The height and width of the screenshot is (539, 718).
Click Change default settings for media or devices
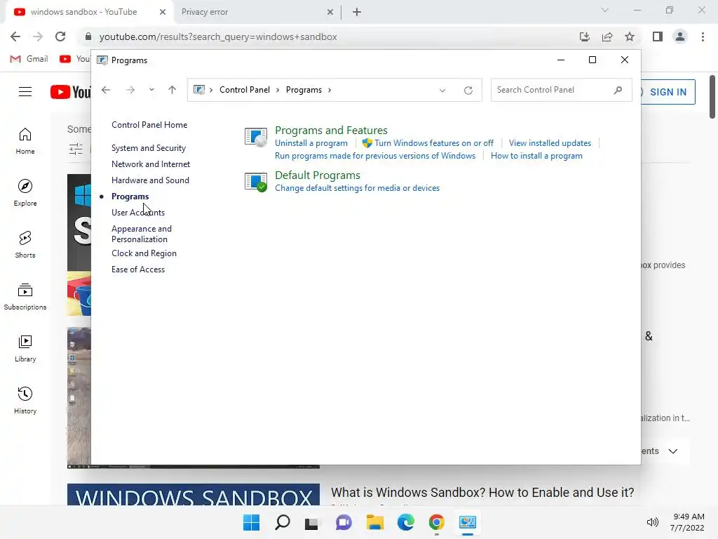point(357,188)
